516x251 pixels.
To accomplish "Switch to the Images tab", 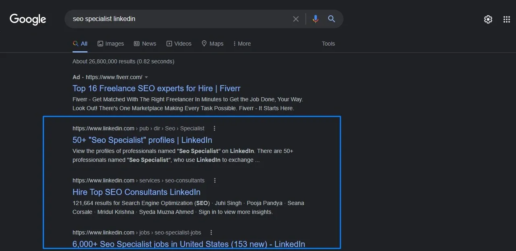I will pyautogui.click(x=111, y=44).
